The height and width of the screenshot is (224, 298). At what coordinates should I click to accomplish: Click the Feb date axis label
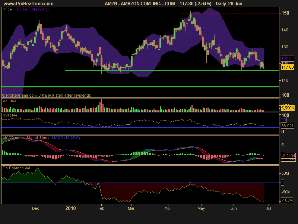pos(101,208)
